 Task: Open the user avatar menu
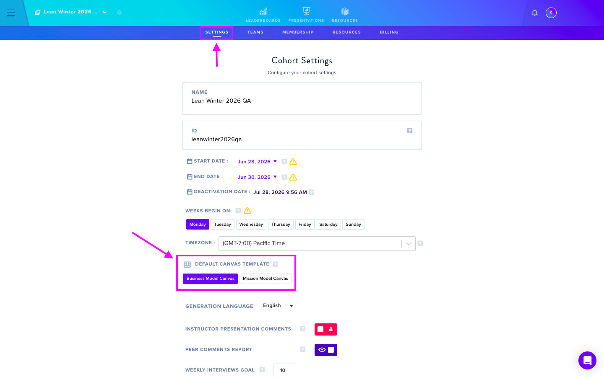(551, 13)
